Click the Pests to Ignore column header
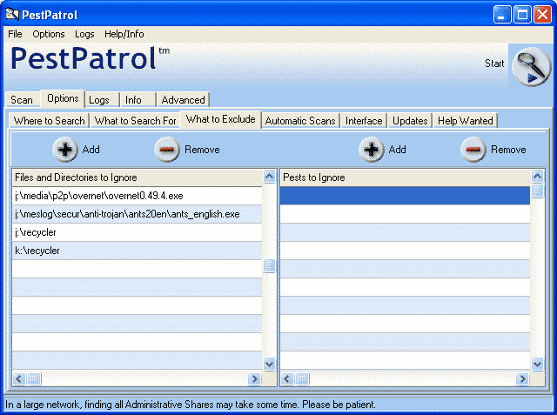 405,177
